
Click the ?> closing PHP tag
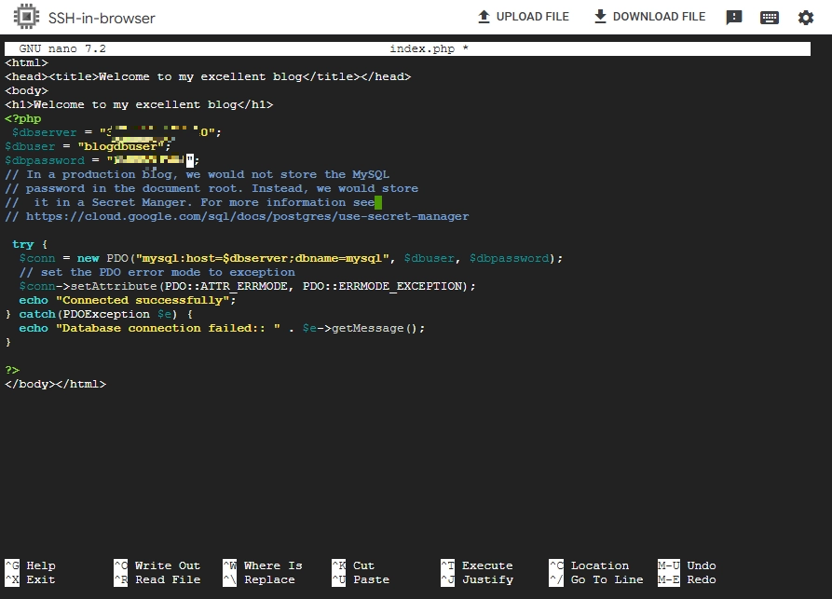click(12, 370)
